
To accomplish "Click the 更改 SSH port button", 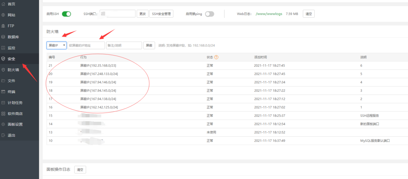I will click(143, 14).
